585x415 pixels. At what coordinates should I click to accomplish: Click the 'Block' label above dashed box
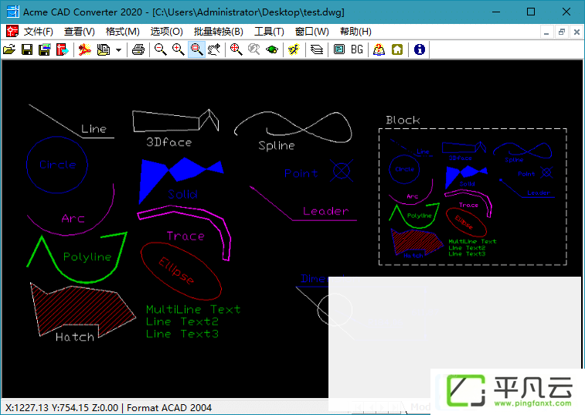coord(403,120)
